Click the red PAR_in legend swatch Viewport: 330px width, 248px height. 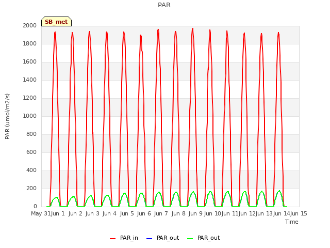(x=112, y=239)
